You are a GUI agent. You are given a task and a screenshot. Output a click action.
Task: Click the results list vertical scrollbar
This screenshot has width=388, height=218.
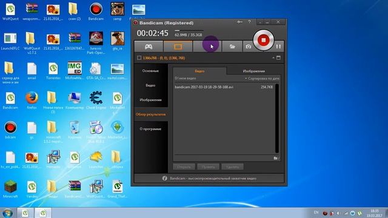[x=277, y=118]
